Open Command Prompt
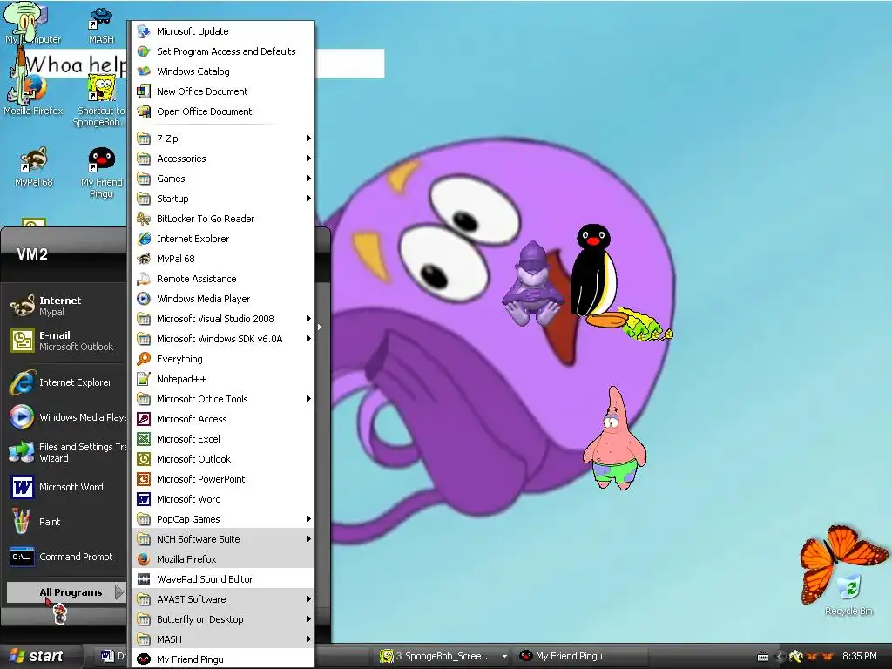This screenshot has width=892, height=669. pos(66,557)
